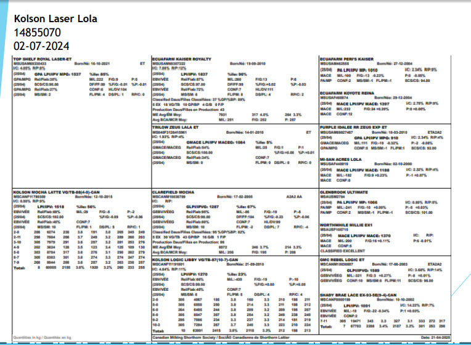Click the "ECUAFARM PERI'S KAISER" heading
The width and height of the screenshot is (471, 345).
coord(346,59)
